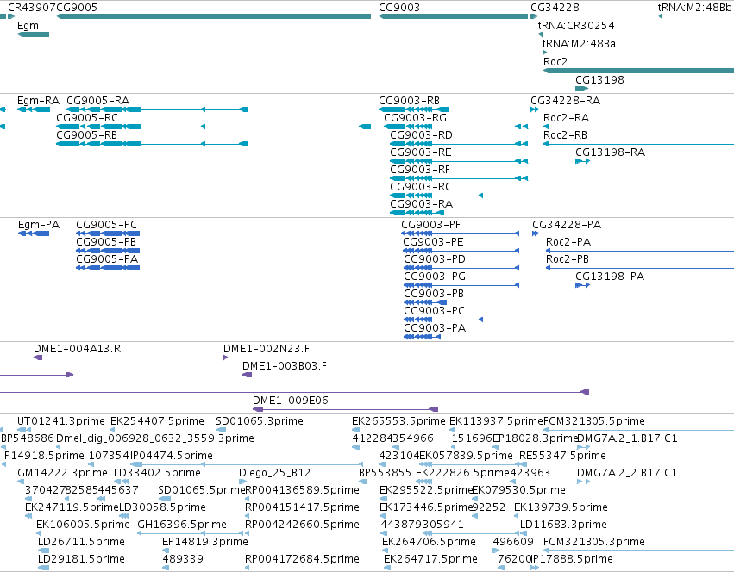Click the CG13198 gene arrow glyph
734x572 pixels.
click(x=582, y=89)
